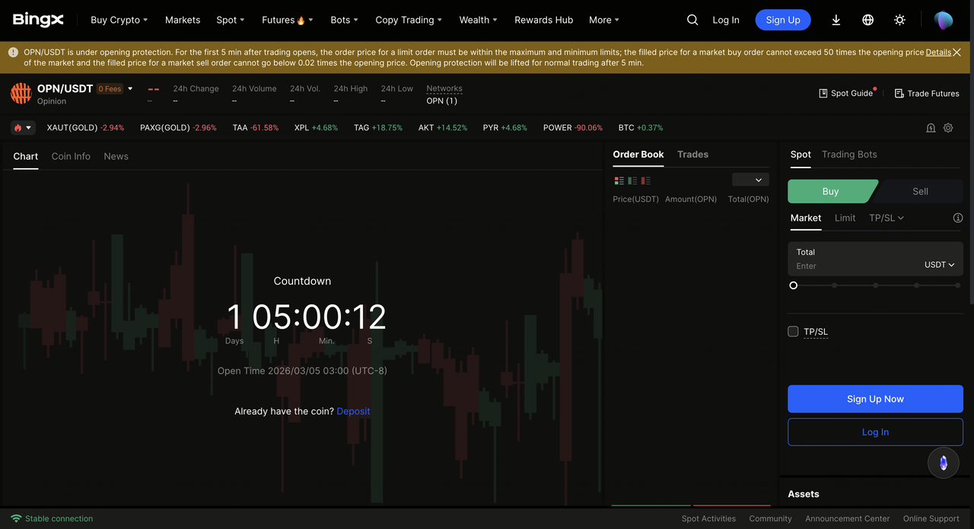The height and width of the screenshot is (529, 974).
Task: Open the Trades tab
Action: 692,155
